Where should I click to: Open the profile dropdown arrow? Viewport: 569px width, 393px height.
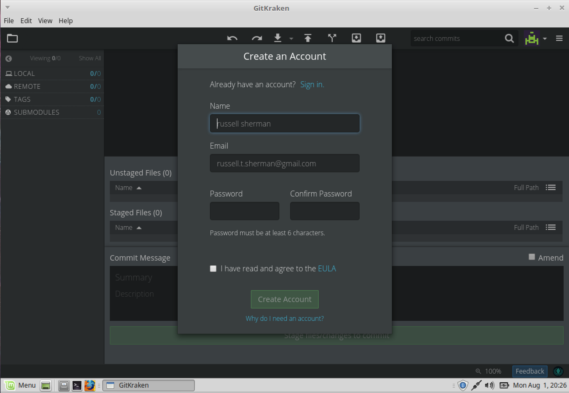tap(545, 38)
